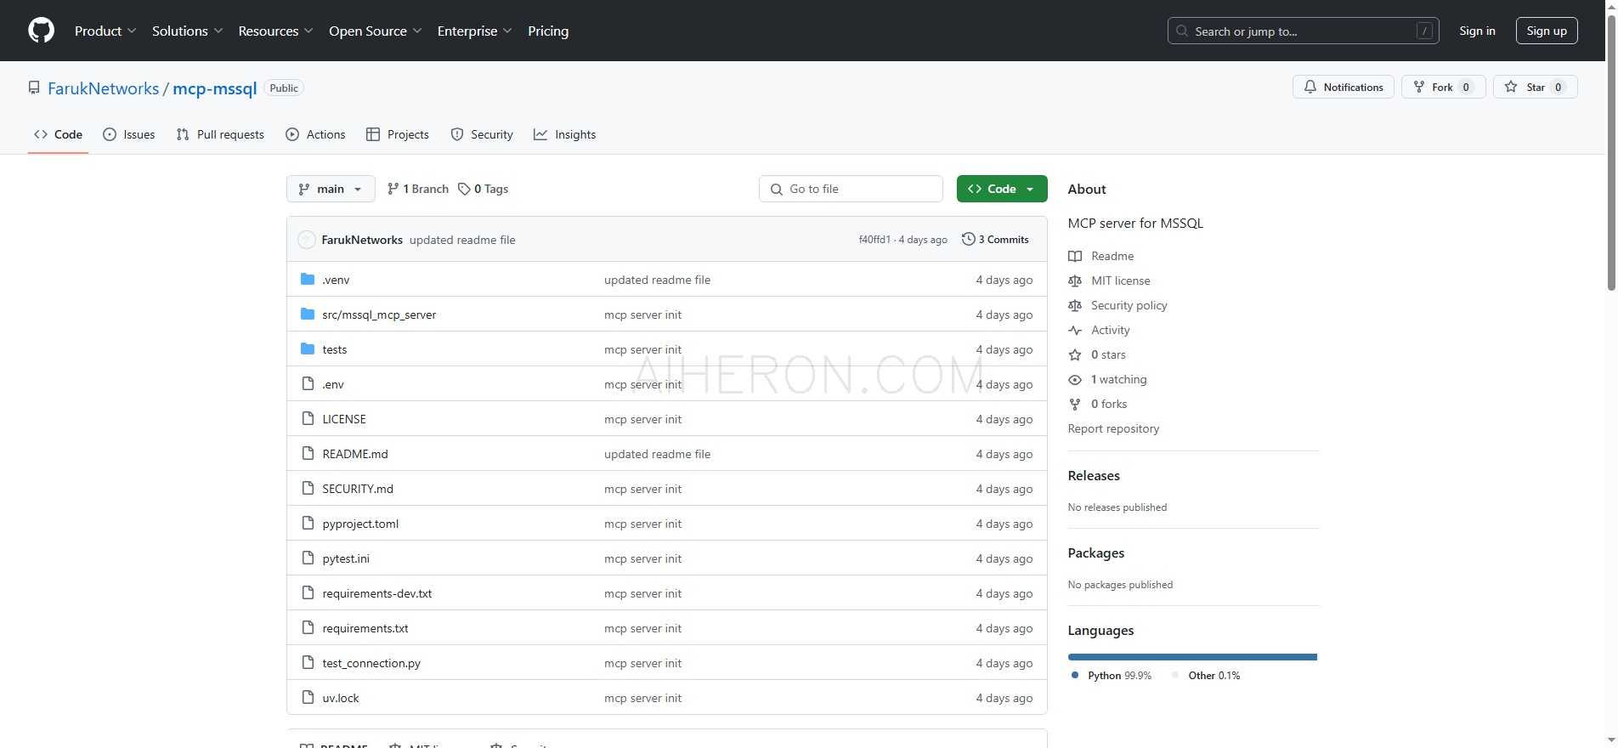
Task: Open the main branch dropdown
Action: pyautogui.click(x=331, y=189)
